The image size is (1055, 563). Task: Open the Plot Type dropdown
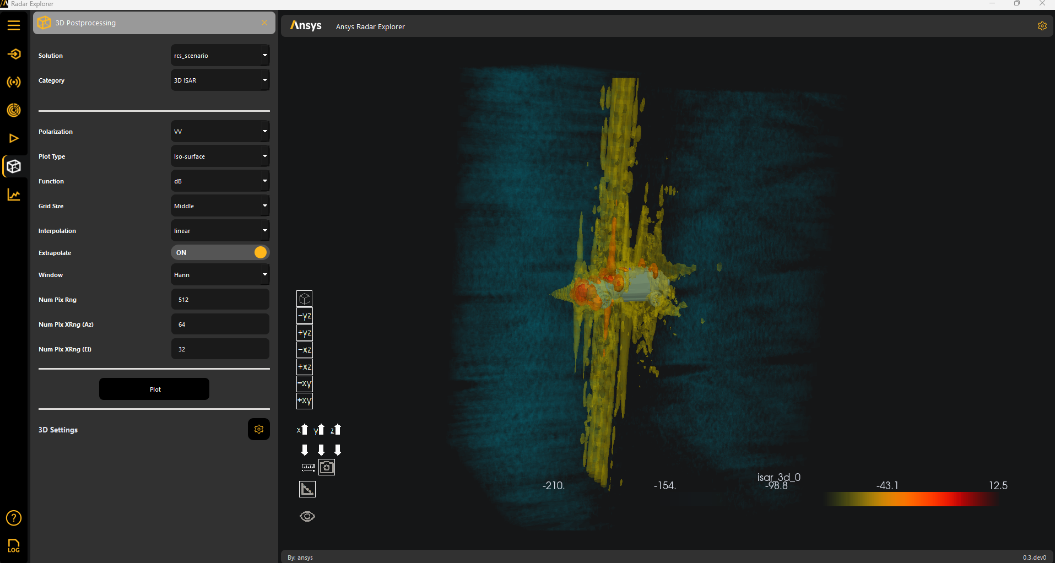click(x=220, y=156)
